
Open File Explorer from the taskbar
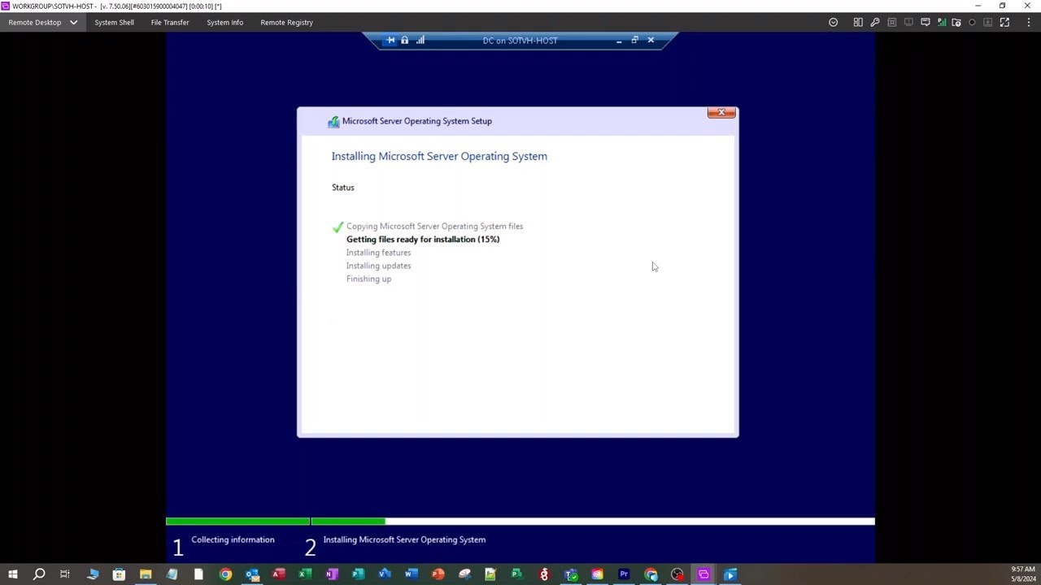[x=146, y=575]
